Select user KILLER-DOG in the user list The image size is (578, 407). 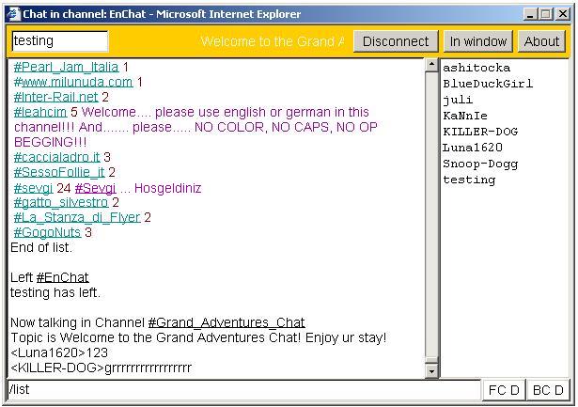click(x=480, y=132)
